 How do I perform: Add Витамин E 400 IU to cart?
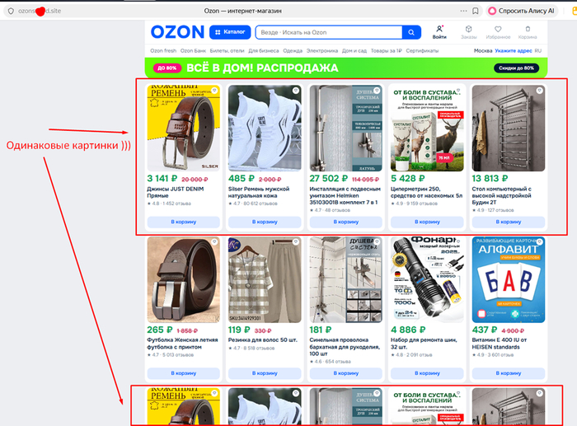tap(509, 373)
